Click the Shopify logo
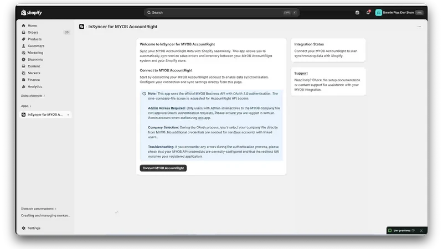 coord(32,12)
